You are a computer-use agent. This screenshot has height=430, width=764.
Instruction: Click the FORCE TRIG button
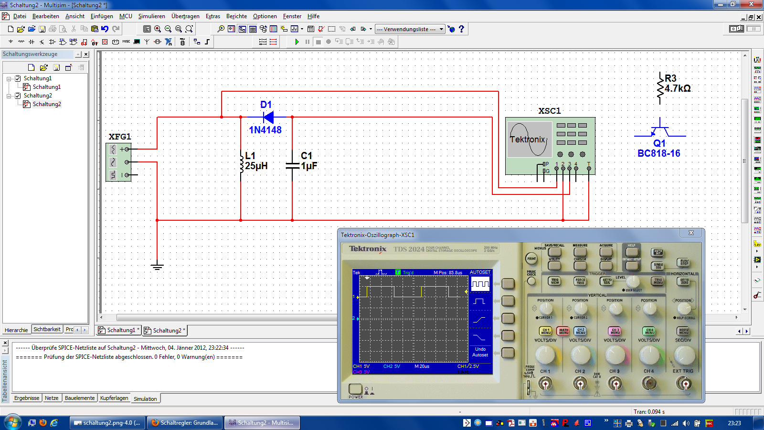click(x=580, y=281)
